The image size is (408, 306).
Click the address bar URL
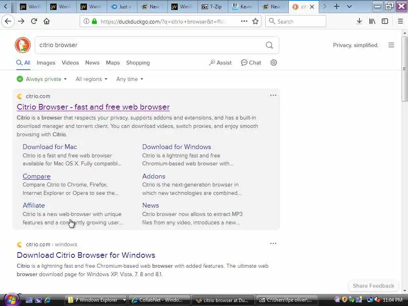[x=163, y=22]
